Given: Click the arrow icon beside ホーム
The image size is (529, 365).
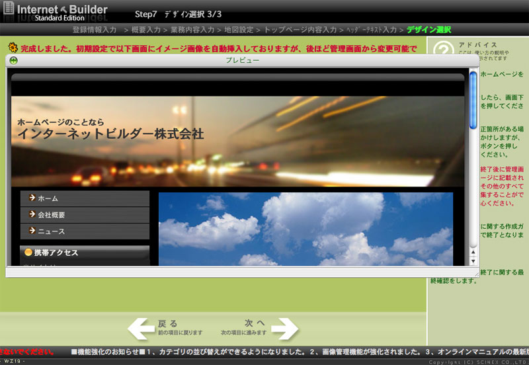Looking at the screenshot, I should 31,198.
